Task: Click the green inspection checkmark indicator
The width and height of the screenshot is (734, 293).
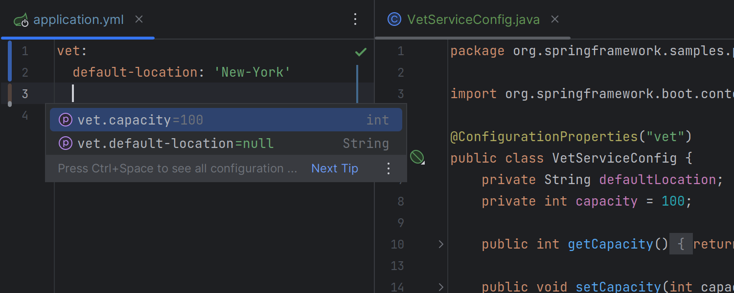Action: click(x=361, y=52)
